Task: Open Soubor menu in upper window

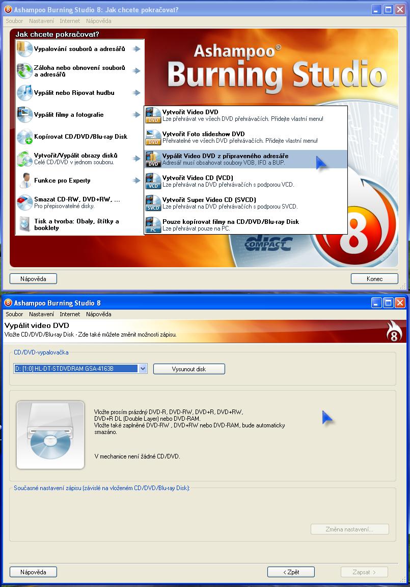Action: coord(14,21)
